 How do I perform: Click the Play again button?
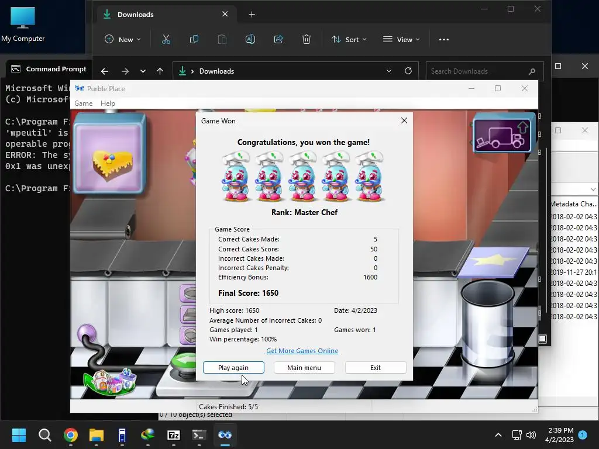tap(233, 367)
